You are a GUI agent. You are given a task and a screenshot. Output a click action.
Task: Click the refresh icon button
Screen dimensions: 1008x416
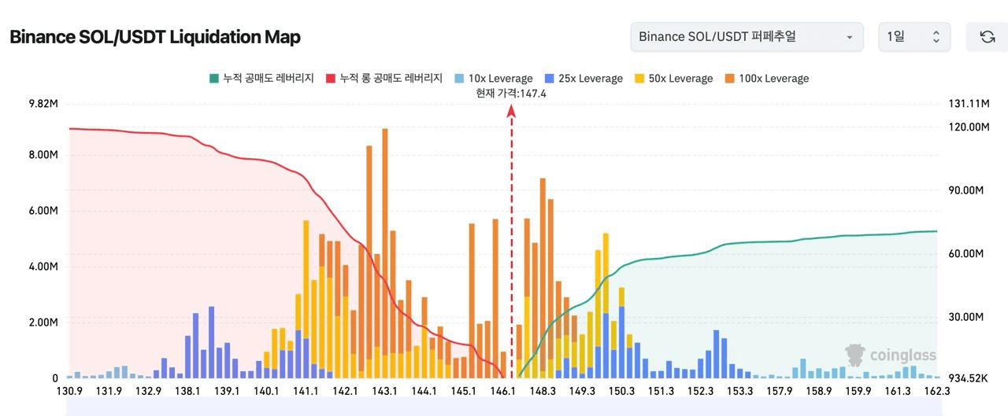coord(987,37)
